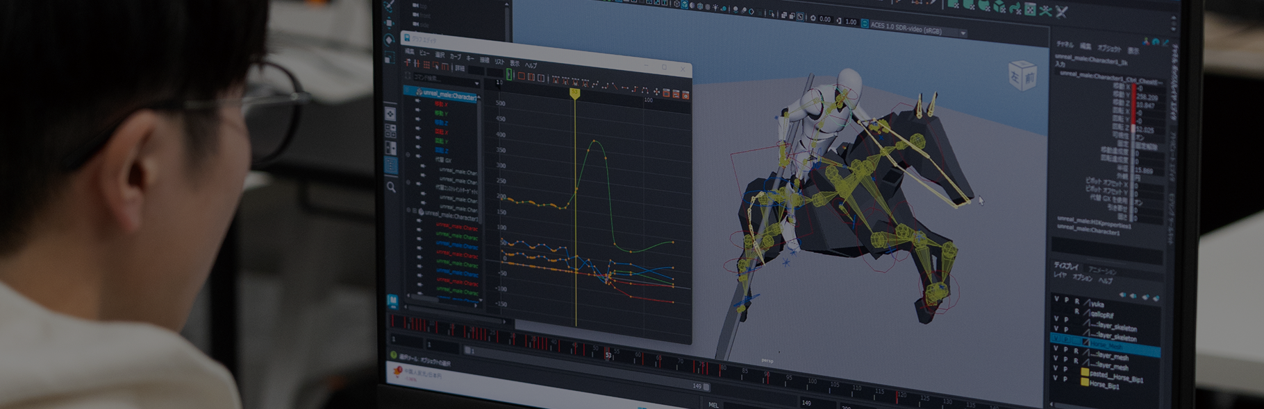Screen dimensions: 1264x409
Task: Open the 編集 menu in Graph Editor
Action: [x=409, y=51]
